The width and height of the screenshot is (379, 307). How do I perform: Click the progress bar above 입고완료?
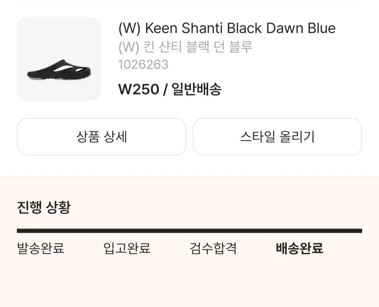[127, 231]
